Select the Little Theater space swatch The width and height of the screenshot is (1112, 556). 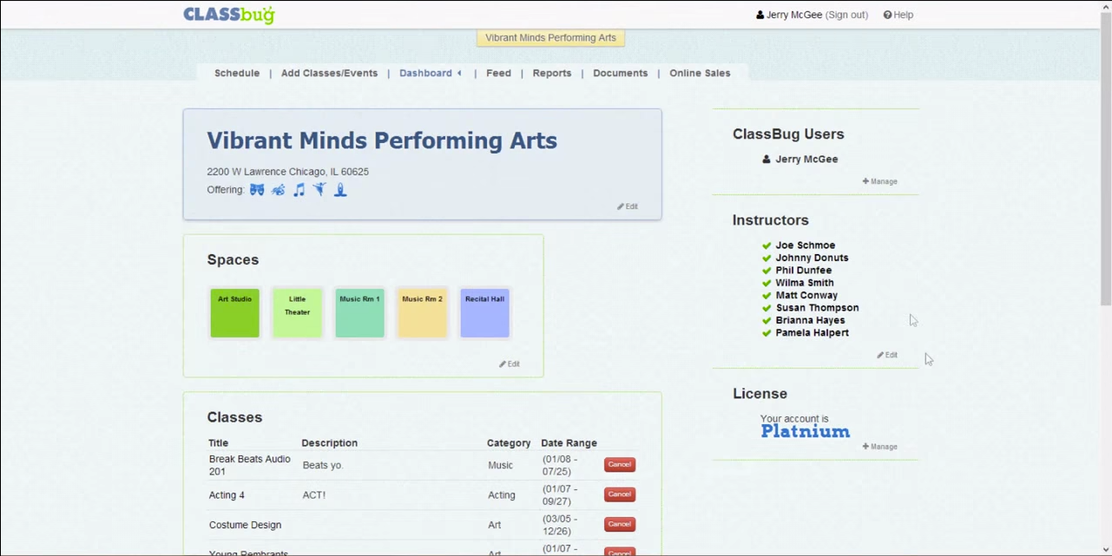pyautogui.click(x=297, y=313)
